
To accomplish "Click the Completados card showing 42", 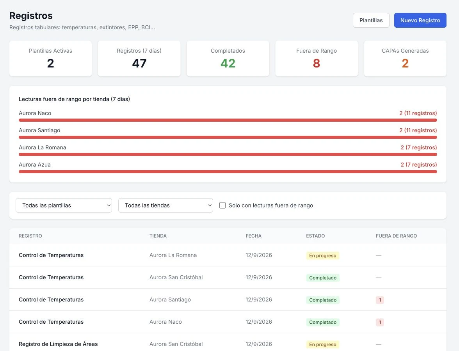I will 228,58.
